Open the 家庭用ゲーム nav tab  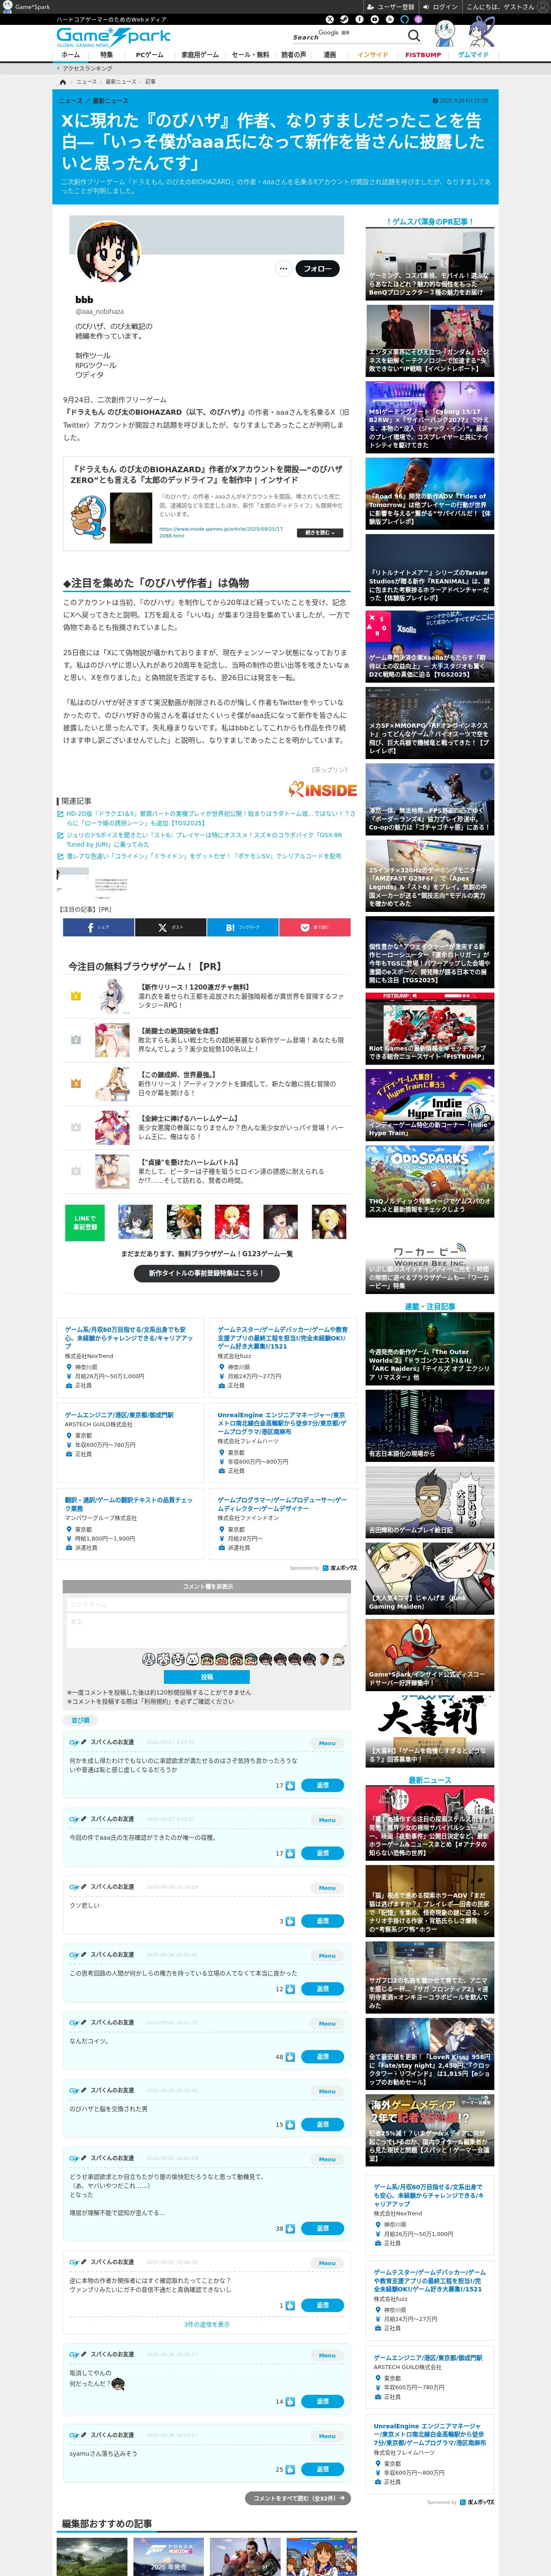click(200, 55)
